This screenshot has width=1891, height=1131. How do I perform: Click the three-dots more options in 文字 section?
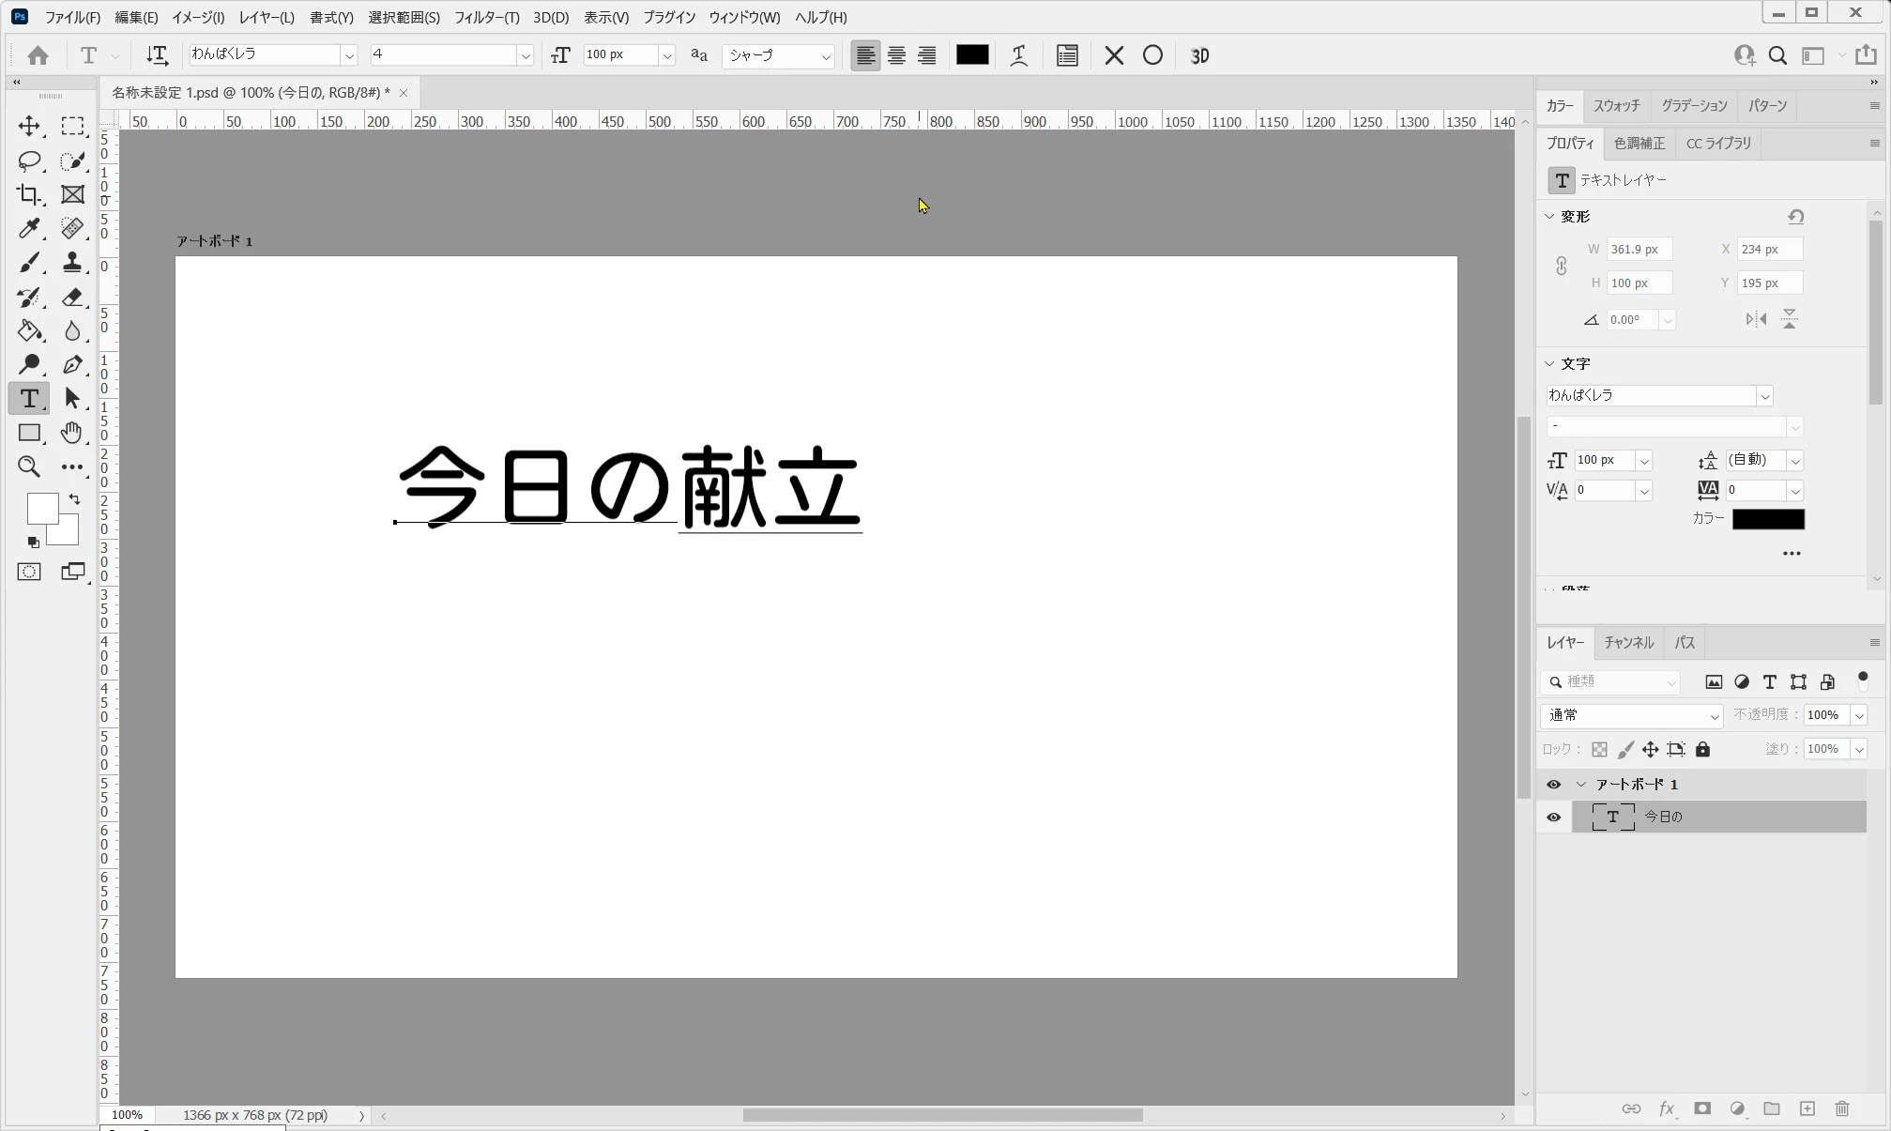coord(1791,554)
